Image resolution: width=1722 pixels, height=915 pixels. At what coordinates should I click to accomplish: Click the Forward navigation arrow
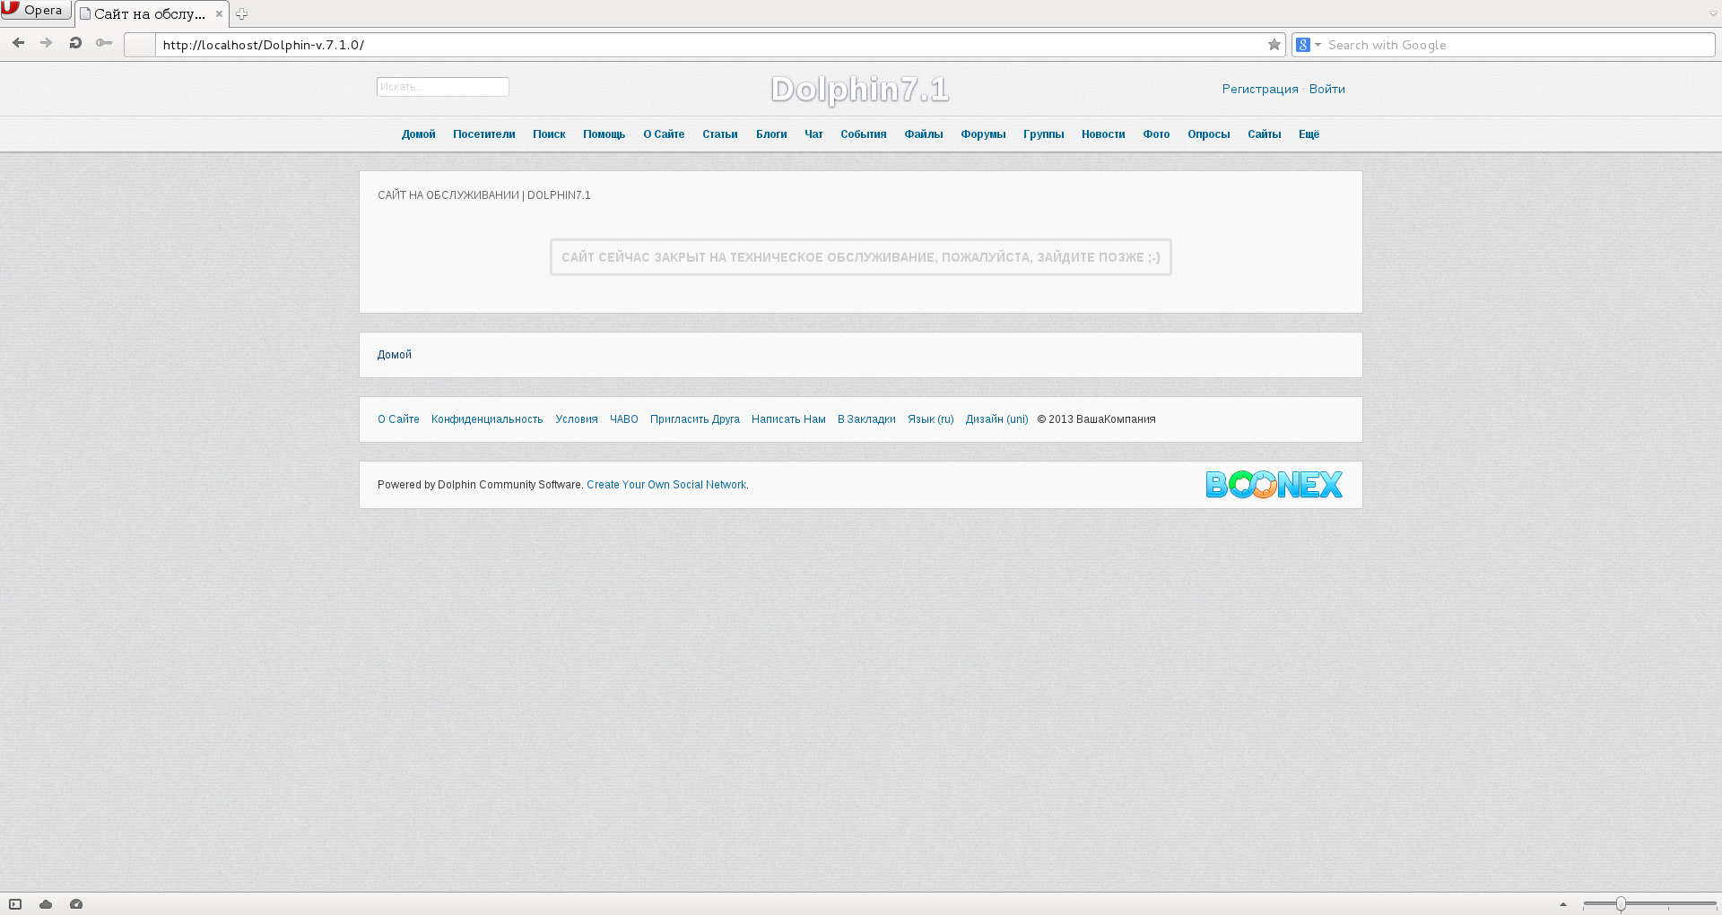pos(46,43)
